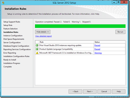Select Feature Selection step in sidebar
Image resolution: width=130 pixels, height=98 pixels.
pyautogui.click(x=10, y=29)
